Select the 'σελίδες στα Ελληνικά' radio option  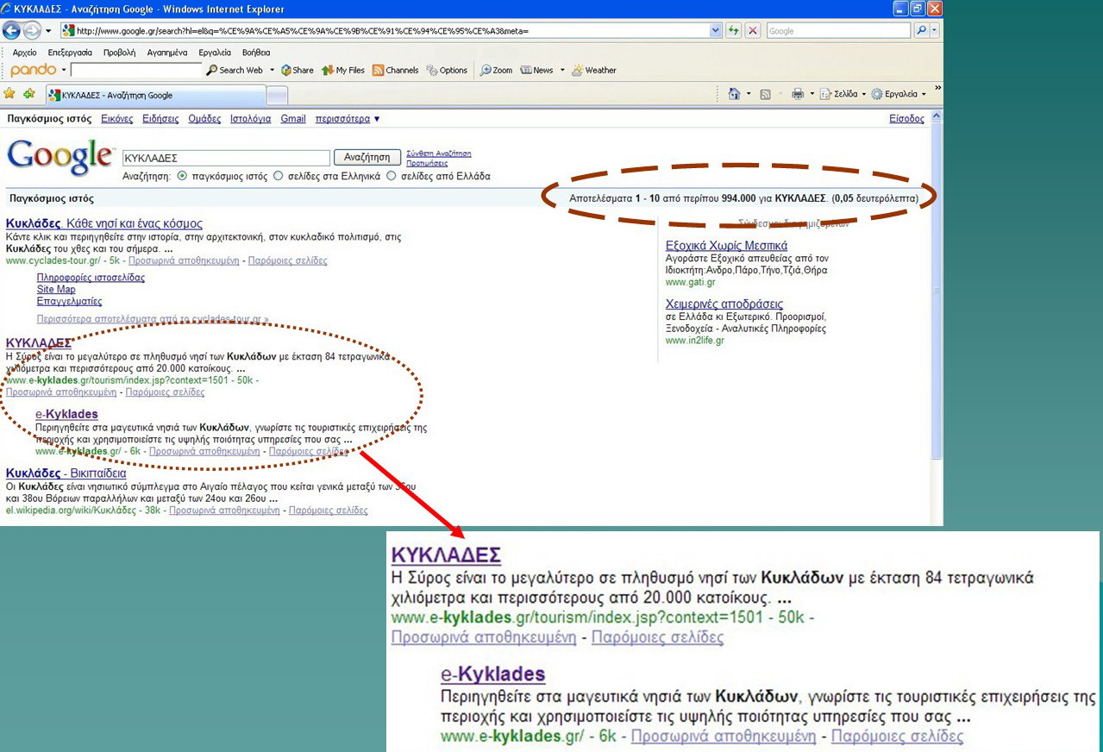[278, 176]
